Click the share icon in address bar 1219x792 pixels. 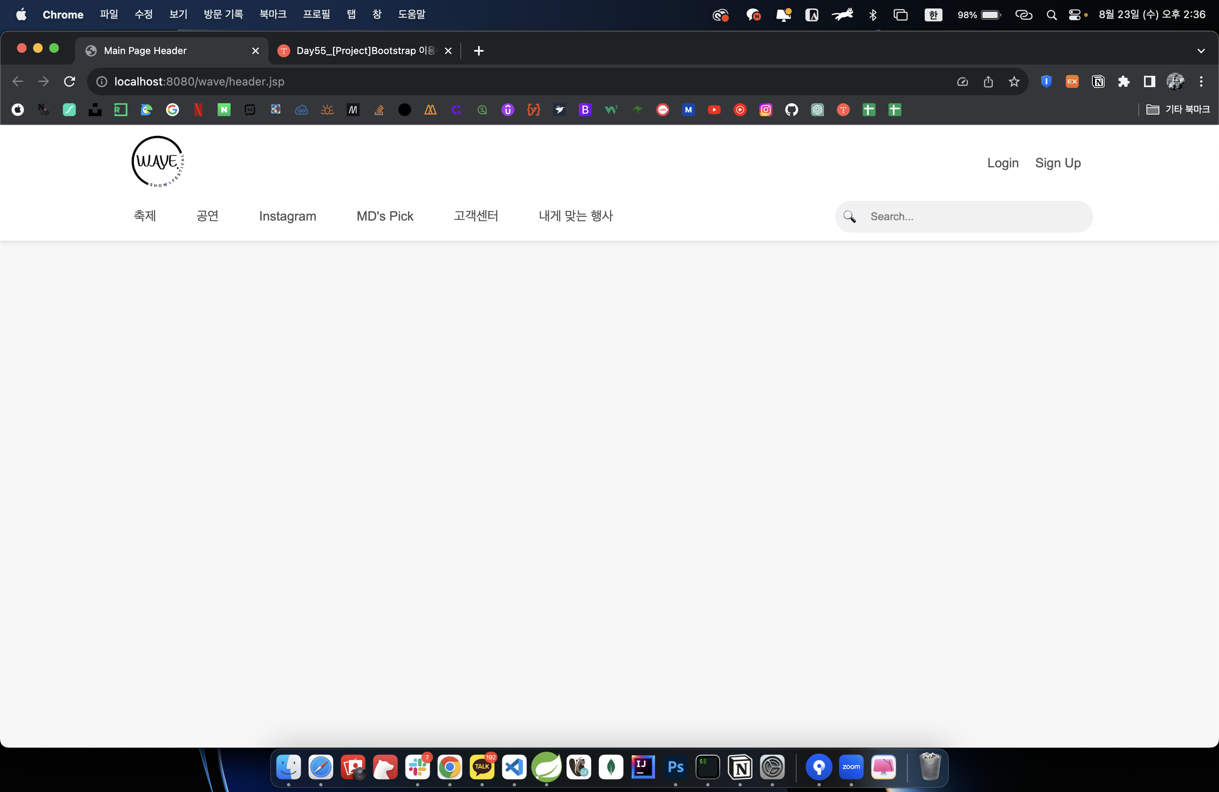988,81
